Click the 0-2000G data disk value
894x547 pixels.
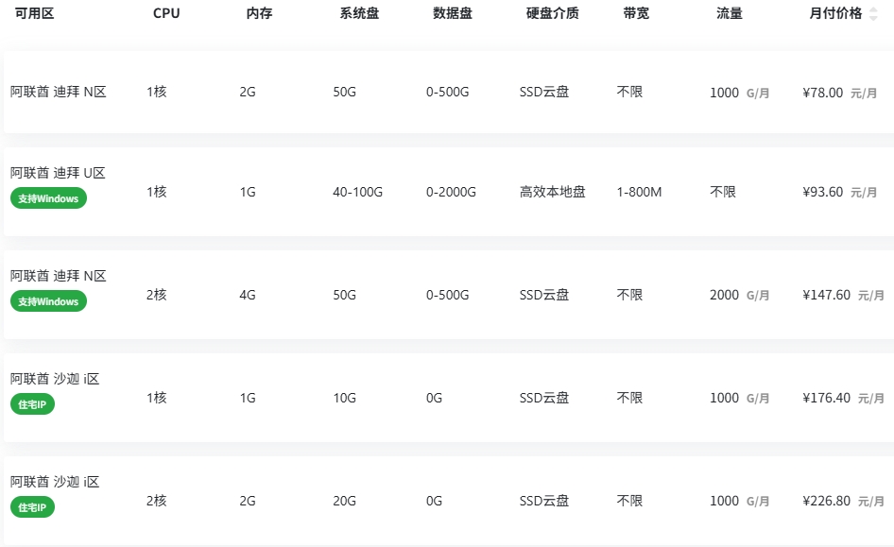(451, 192)
